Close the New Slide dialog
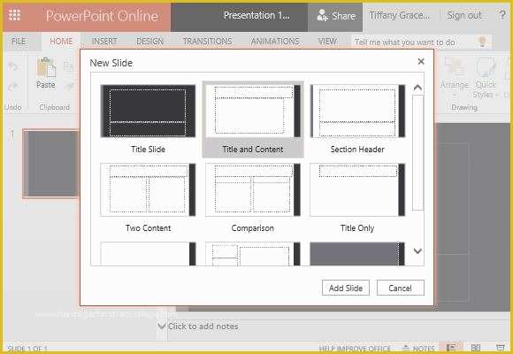 (x=421, y=62)
